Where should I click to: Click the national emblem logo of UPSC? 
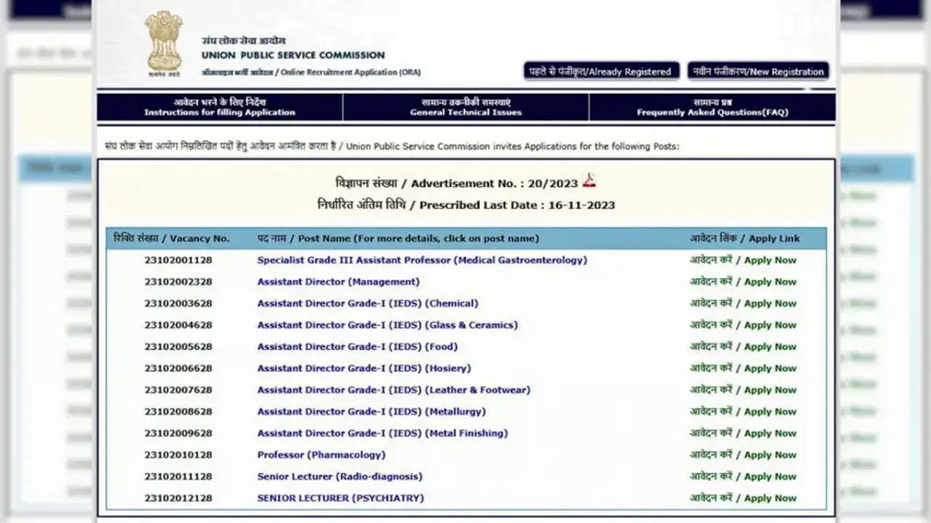pyautogui.click(x=163, y=42)
